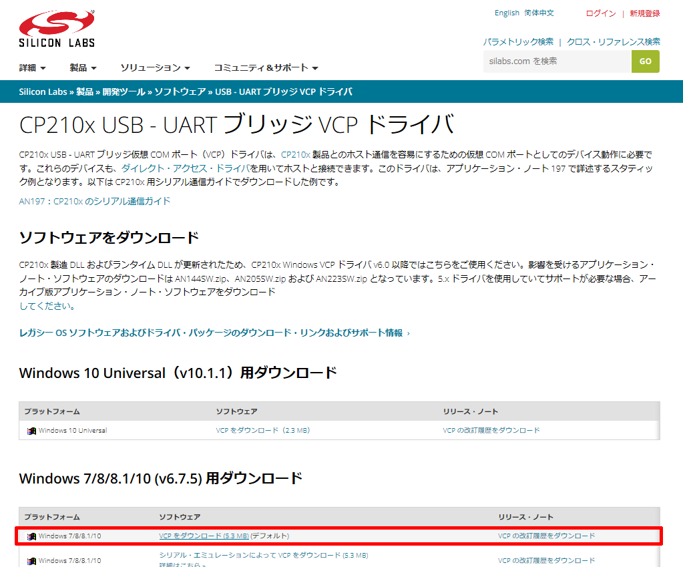Click ソフトウェア header in the Windows 7/8/8.1/10 table
683x567 pixels.
180,518
